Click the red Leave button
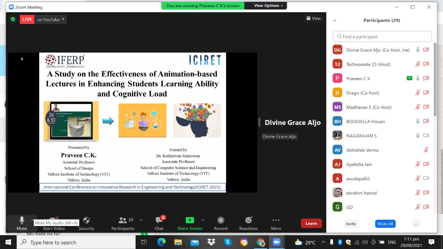The width and height of the screenshot is (443, 249). [311, 223]
